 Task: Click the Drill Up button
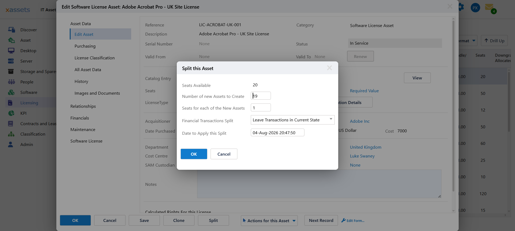494,41
